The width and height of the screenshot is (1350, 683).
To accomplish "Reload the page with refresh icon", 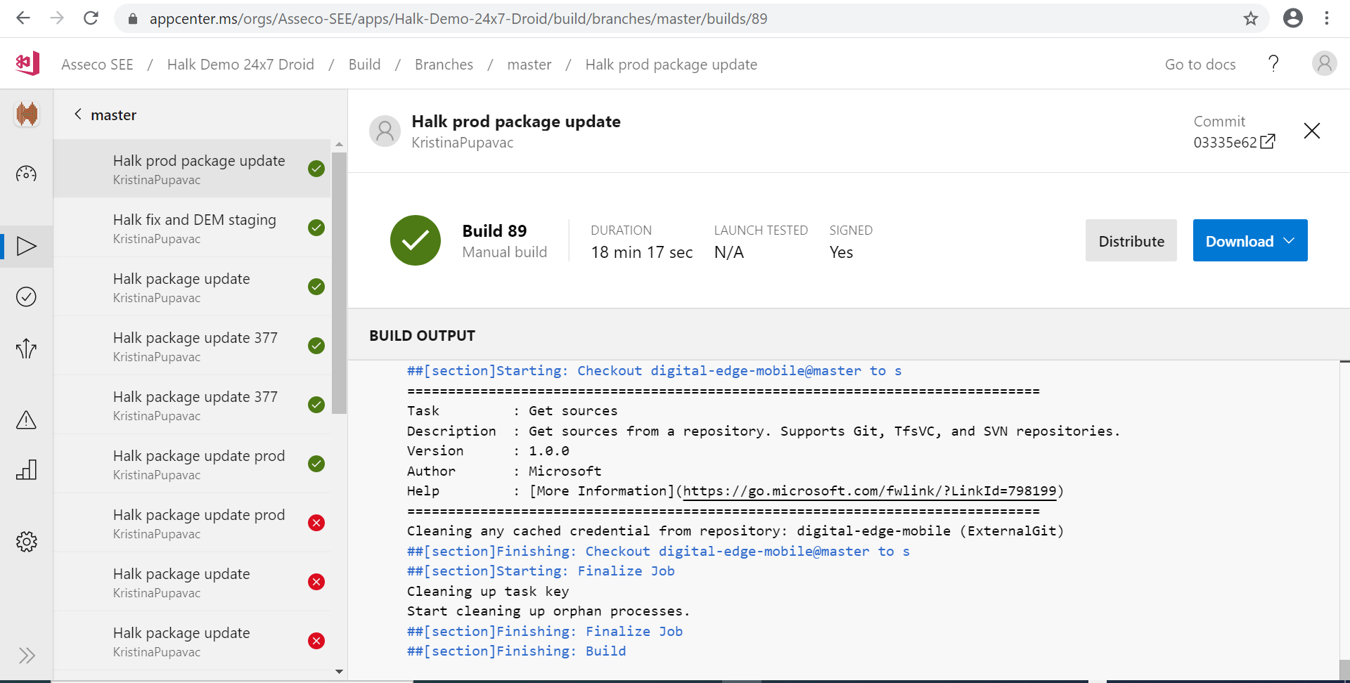I will point(91,18).
